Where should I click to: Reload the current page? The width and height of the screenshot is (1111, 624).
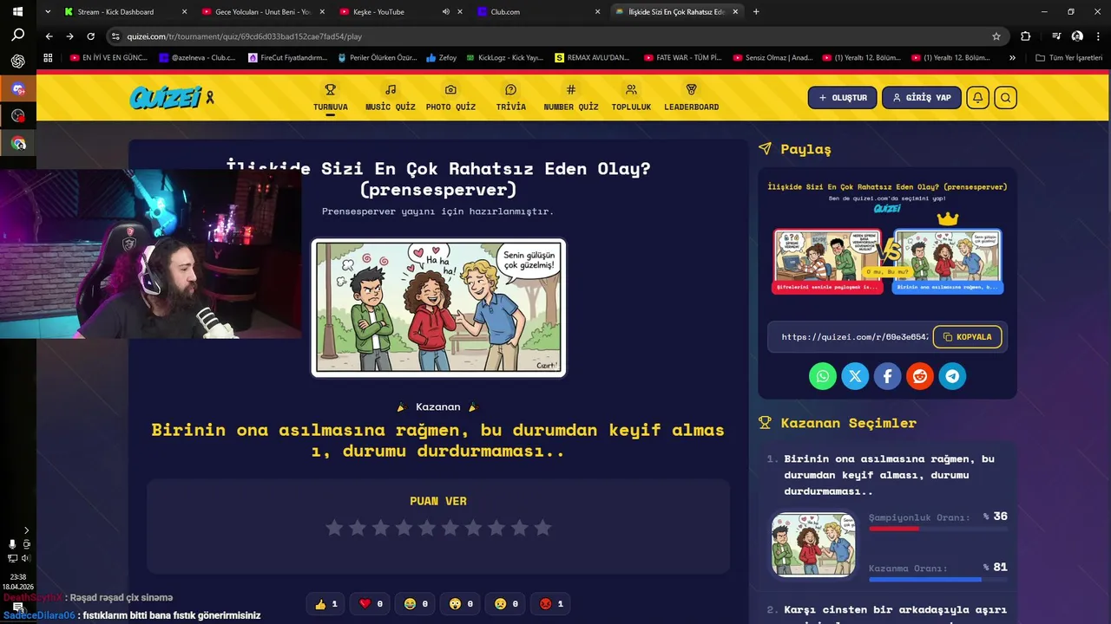point(91,36)
